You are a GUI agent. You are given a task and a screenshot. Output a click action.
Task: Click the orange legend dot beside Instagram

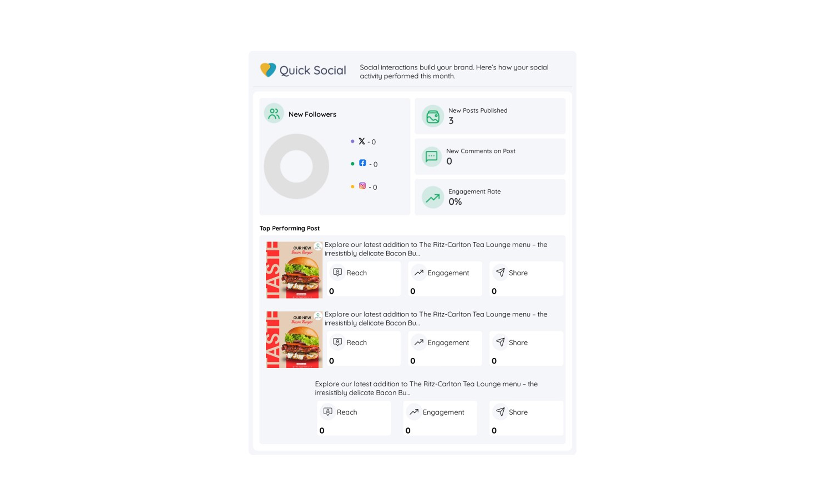point(352,187)
